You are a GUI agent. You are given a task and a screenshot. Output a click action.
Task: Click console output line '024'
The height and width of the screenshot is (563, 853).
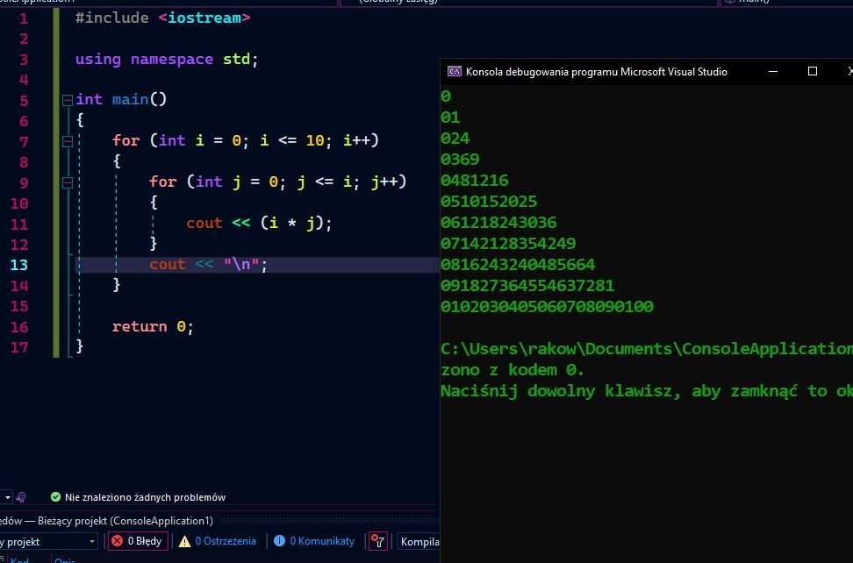pyautogui.click(x=455, y=139)
